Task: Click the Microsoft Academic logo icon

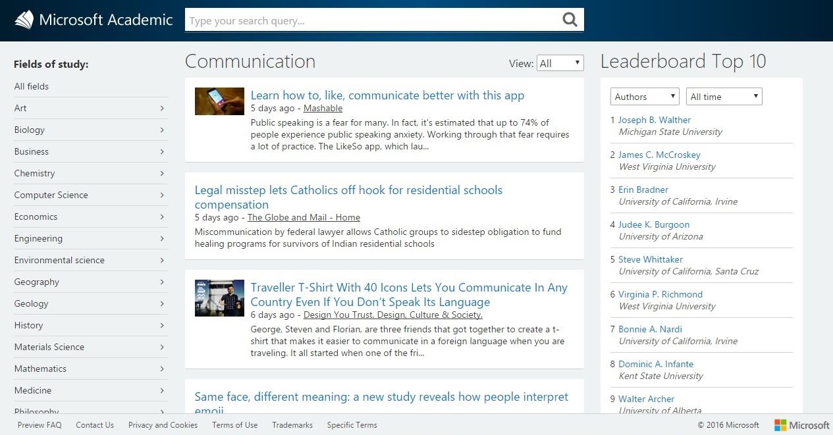Action: tap(24, 20)
